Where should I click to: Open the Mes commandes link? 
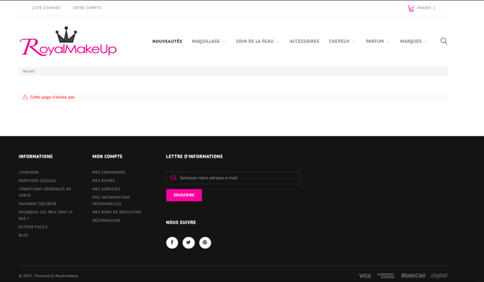(109, 172)
